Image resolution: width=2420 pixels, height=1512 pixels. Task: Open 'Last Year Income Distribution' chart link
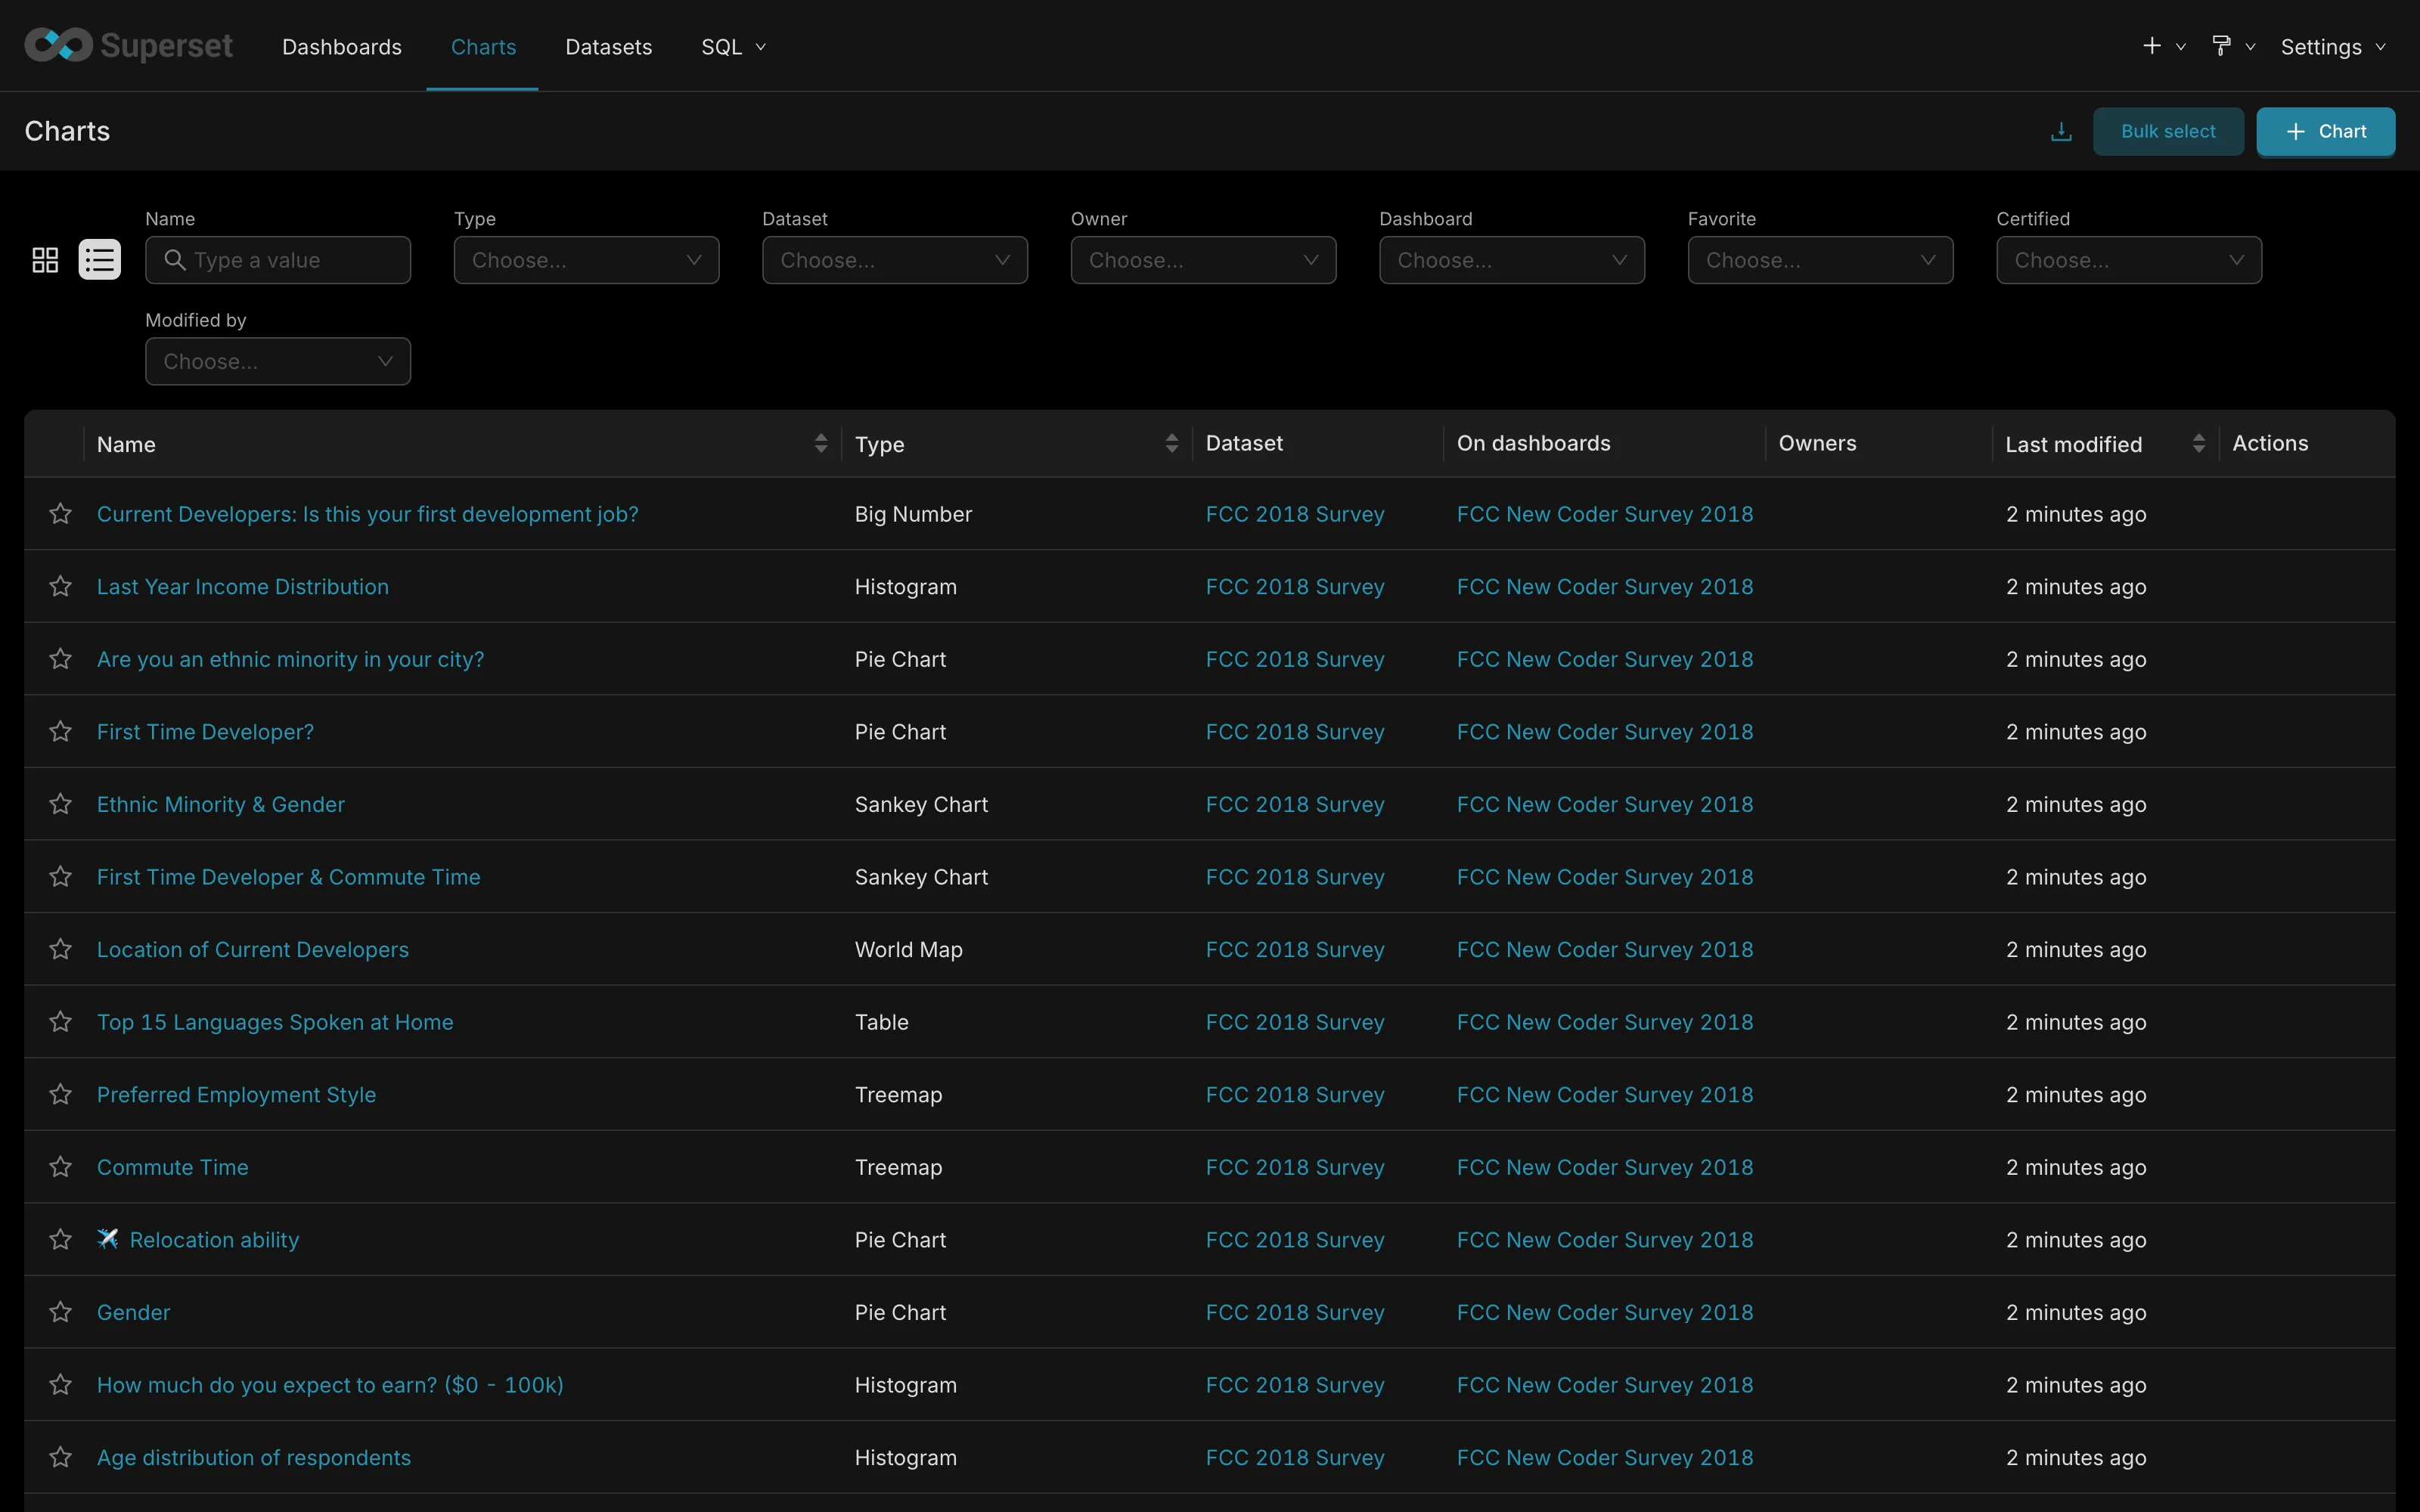[243, 586]
